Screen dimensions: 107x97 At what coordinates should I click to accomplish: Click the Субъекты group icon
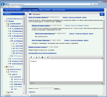[7, 67]
